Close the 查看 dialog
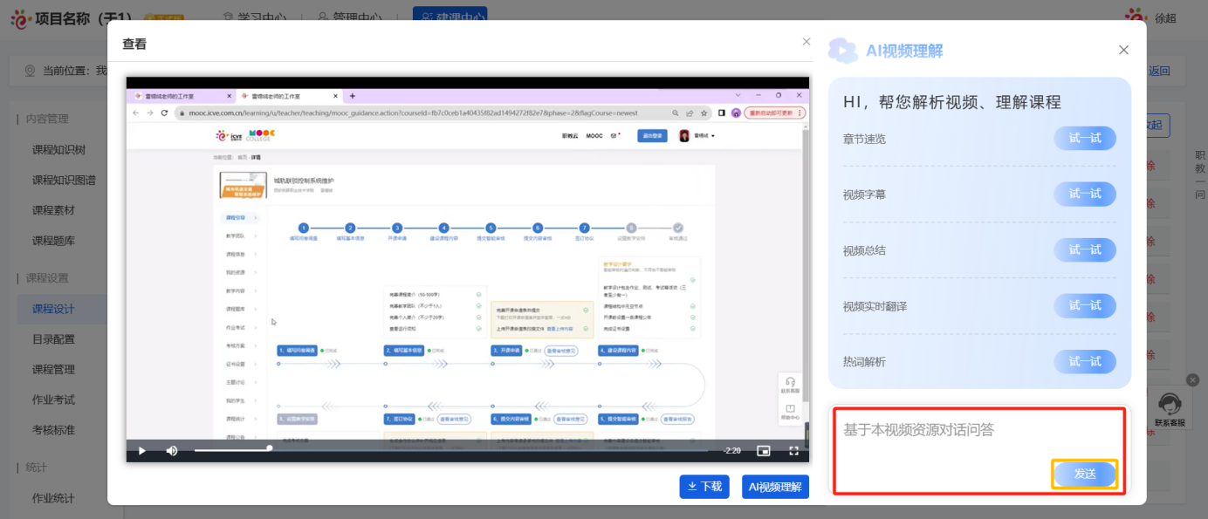 pyautogui.click(x=806, y=42)
